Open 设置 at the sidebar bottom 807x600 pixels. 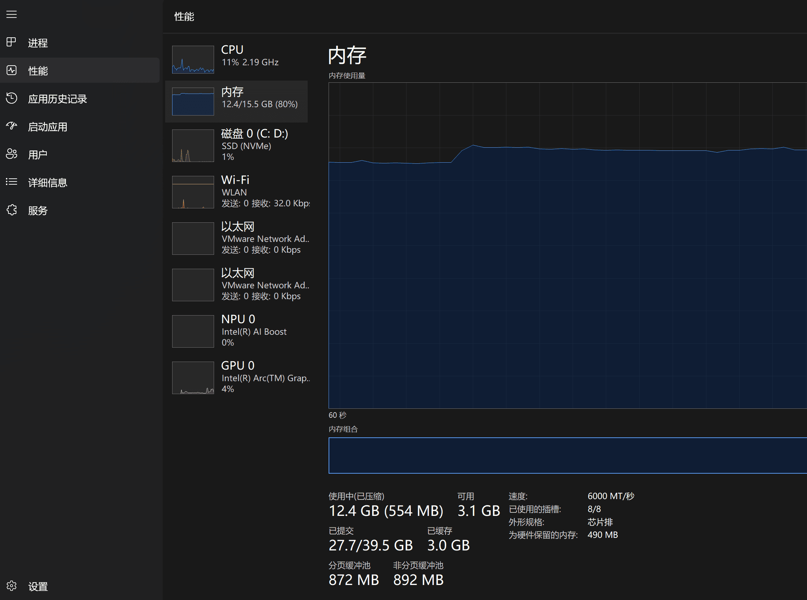(80, 586)
